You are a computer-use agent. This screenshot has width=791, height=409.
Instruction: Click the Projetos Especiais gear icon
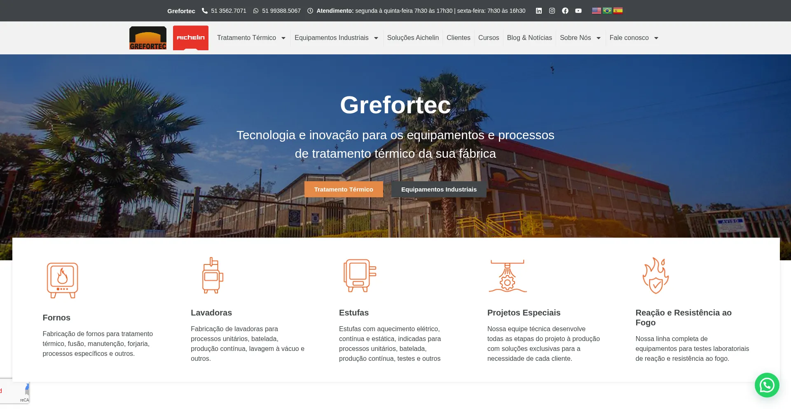pyautogui.click(x=508, y=276)
